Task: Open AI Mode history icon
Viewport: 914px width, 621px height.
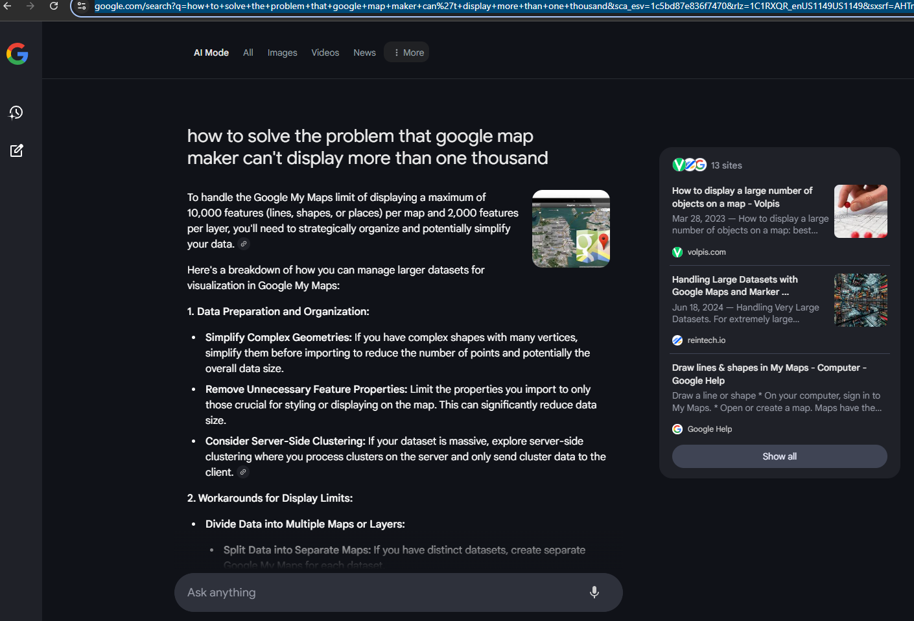Action: (x=16, y=113)
